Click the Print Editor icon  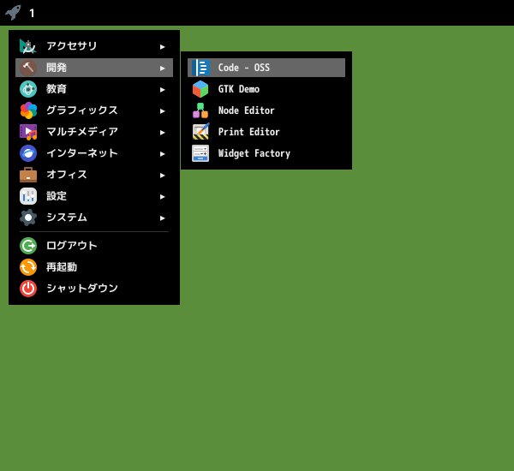(x=200, y=132)
